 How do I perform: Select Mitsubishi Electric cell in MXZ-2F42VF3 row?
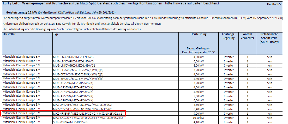click(27, 105)
